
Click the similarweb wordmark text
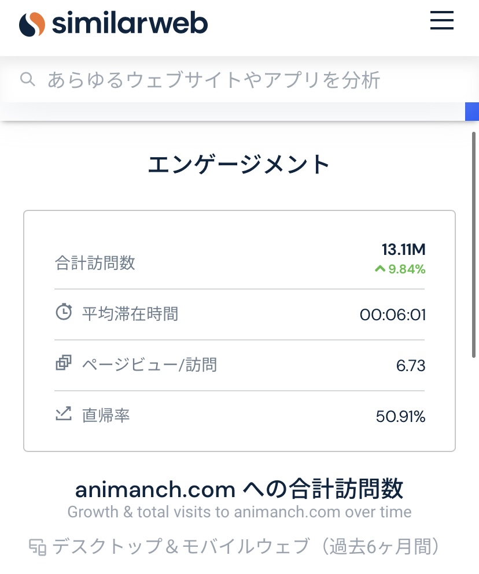point(130,24)
